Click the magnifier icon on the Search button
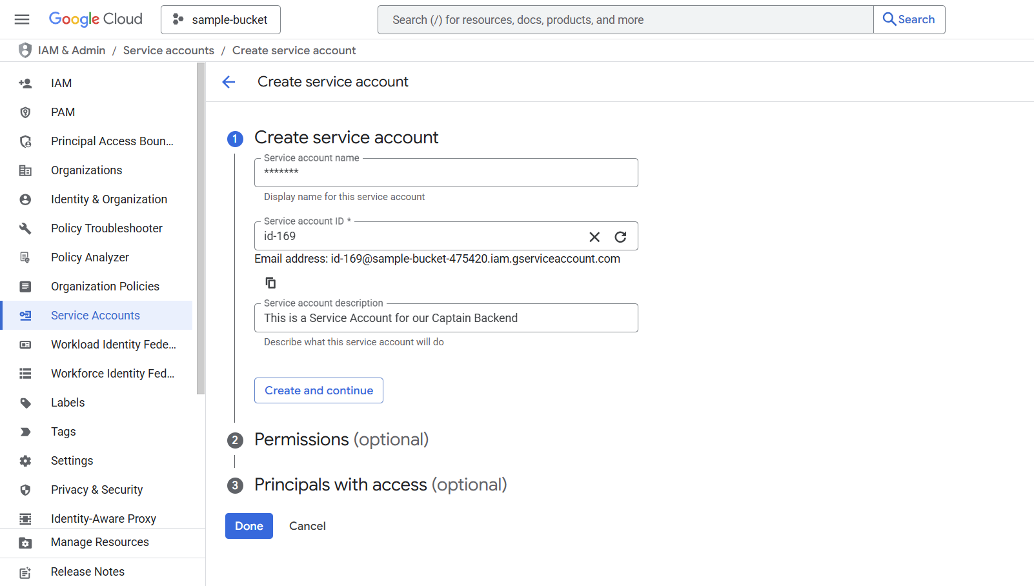This screenshot has height=586, width=1034. pyautogui.click(x=890, y=19)
